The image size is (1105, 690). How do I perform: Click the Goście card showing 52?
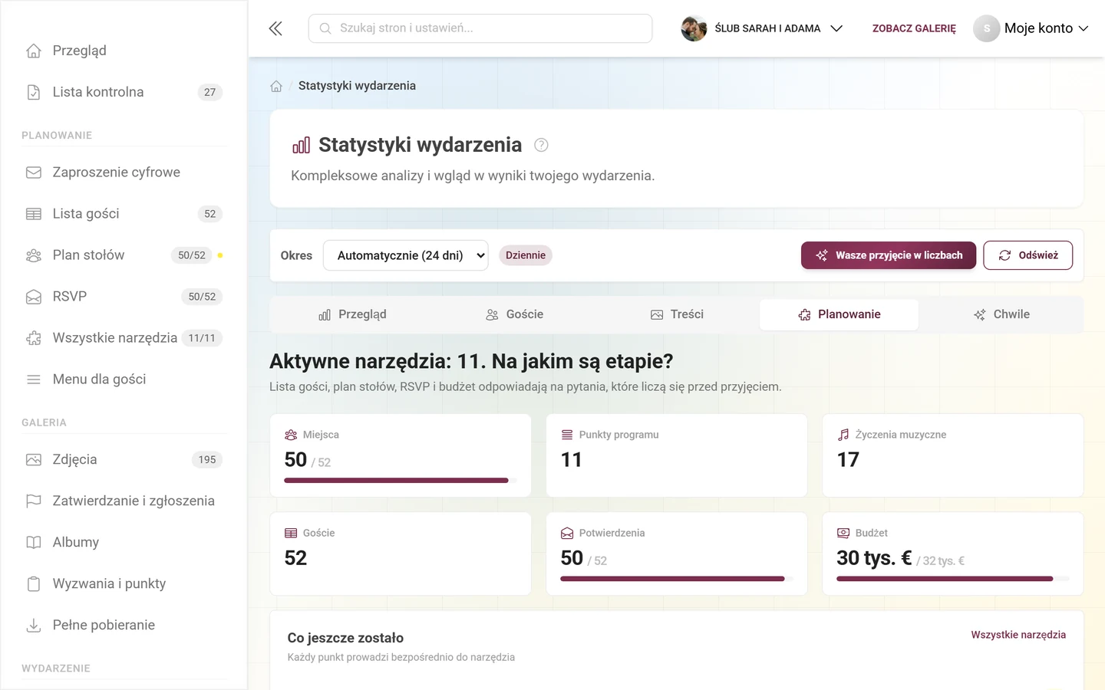point(401,554)
